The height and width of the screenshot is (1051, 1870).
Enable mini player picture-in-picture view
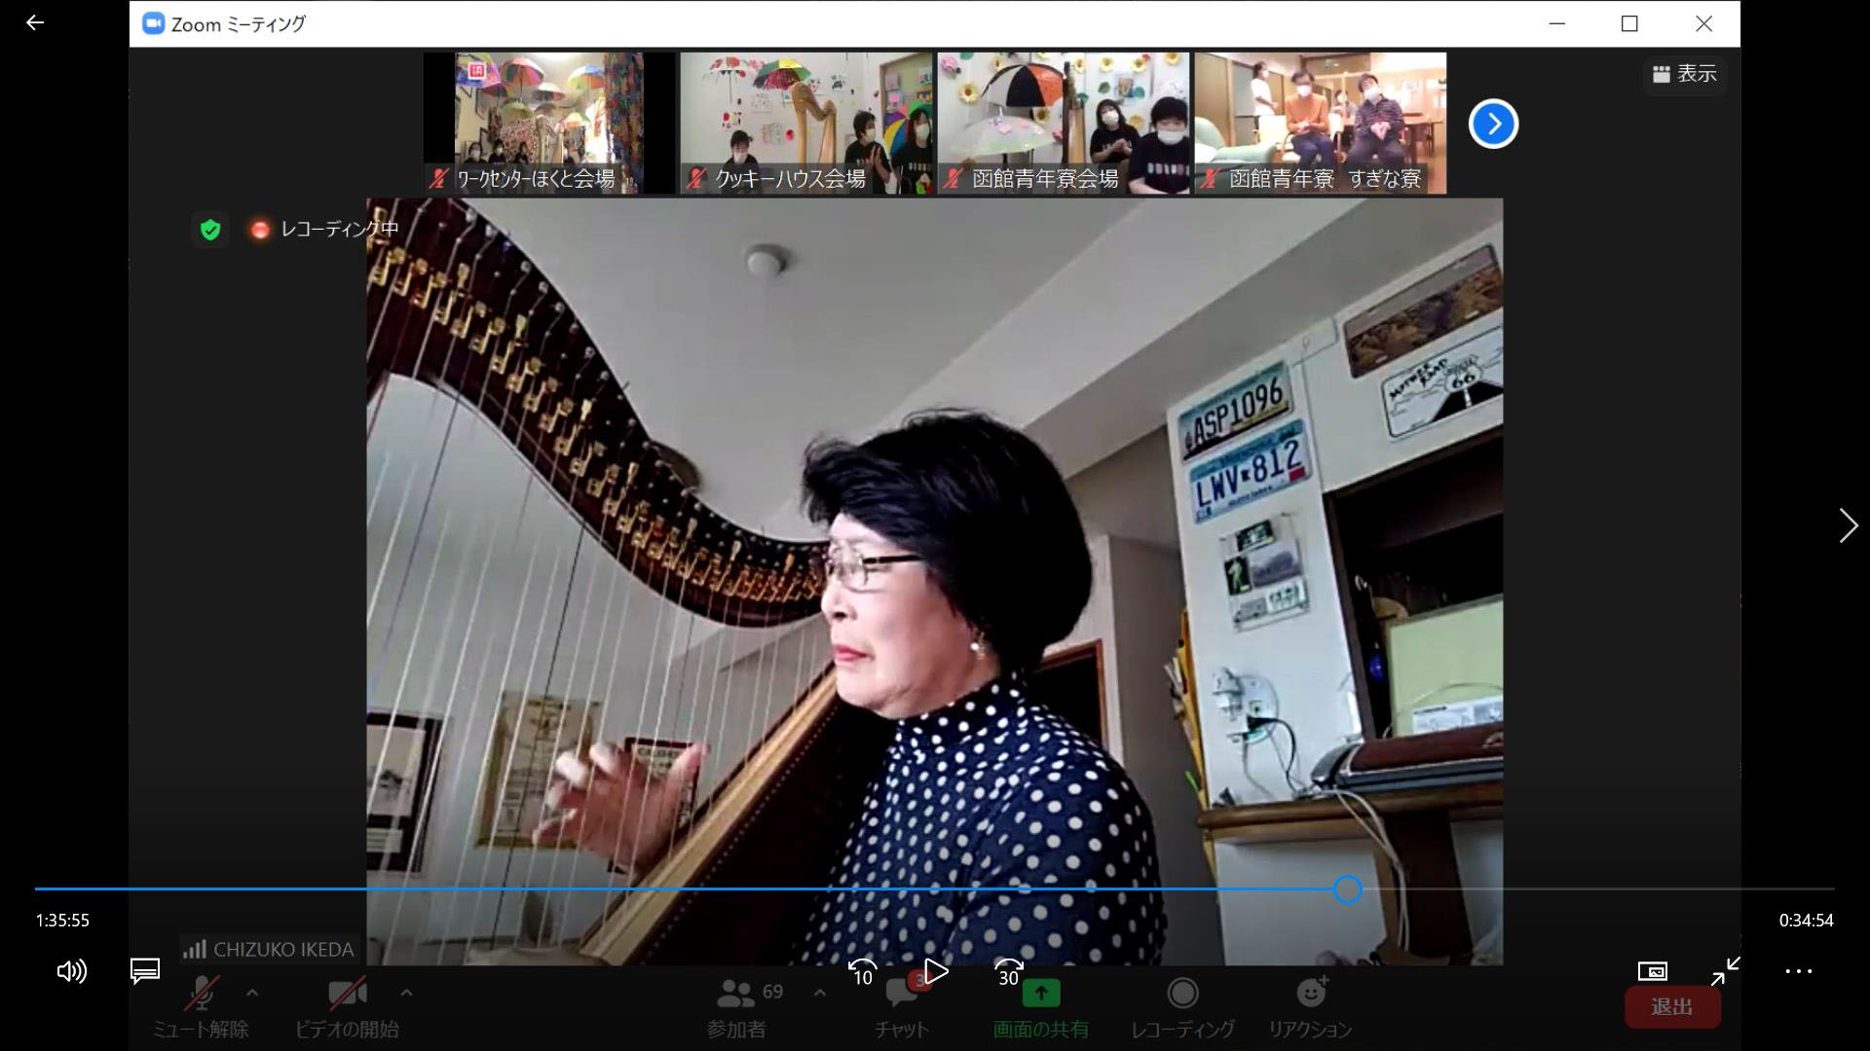1653,971
